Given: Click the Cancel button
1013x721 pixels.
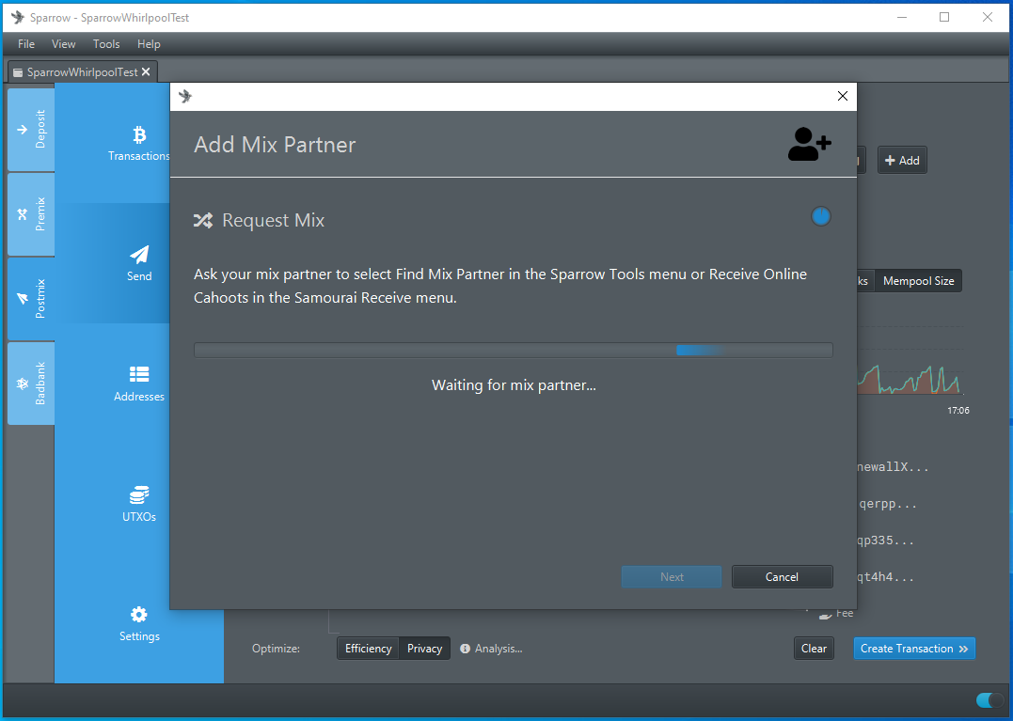Looking at the screenshot, I should point(782,577).
